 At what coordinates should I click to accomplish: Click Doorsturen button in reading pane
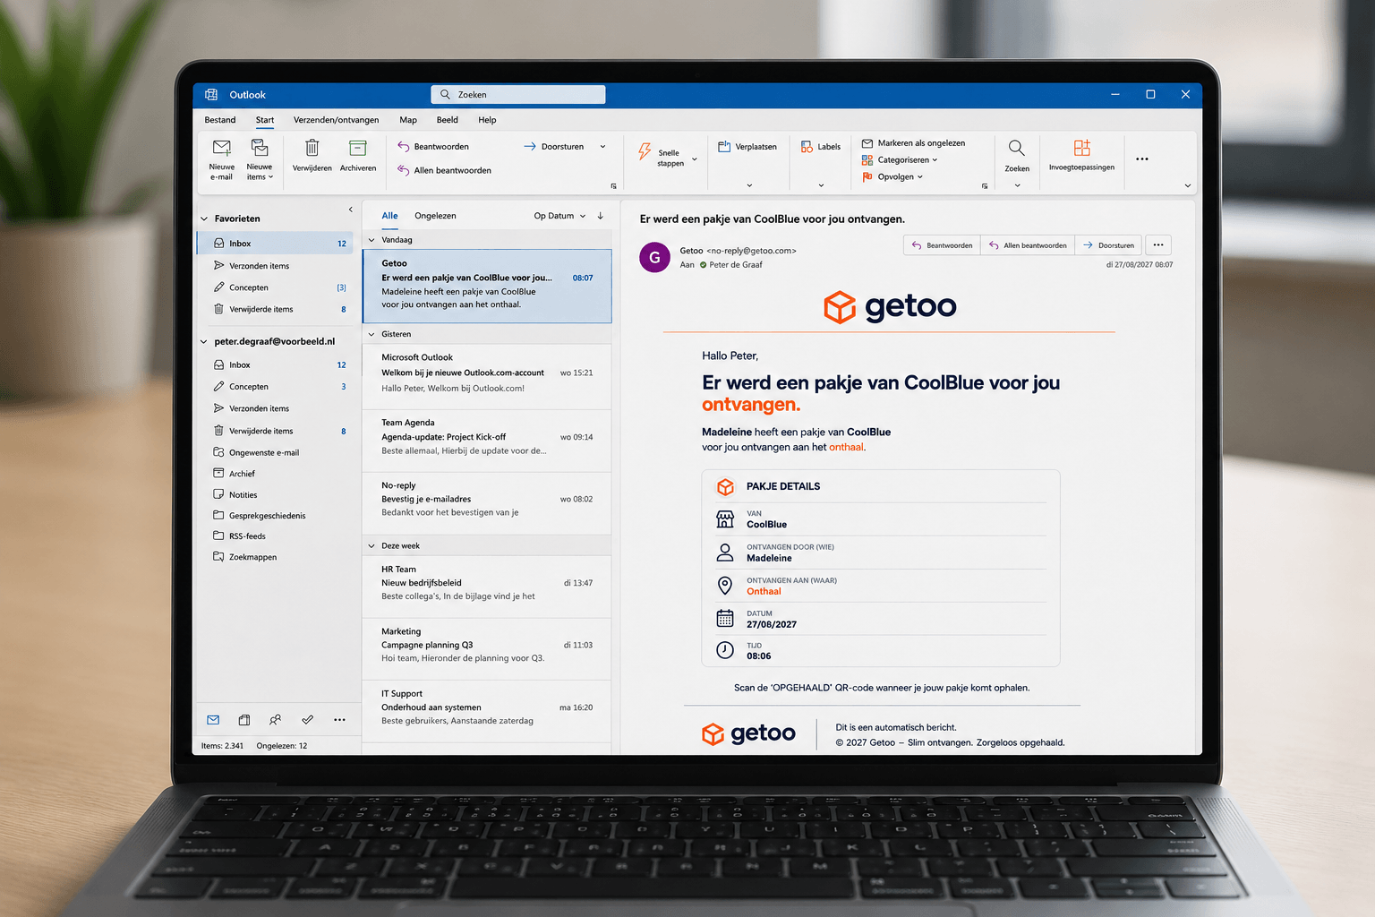[x=1108, y=245]
